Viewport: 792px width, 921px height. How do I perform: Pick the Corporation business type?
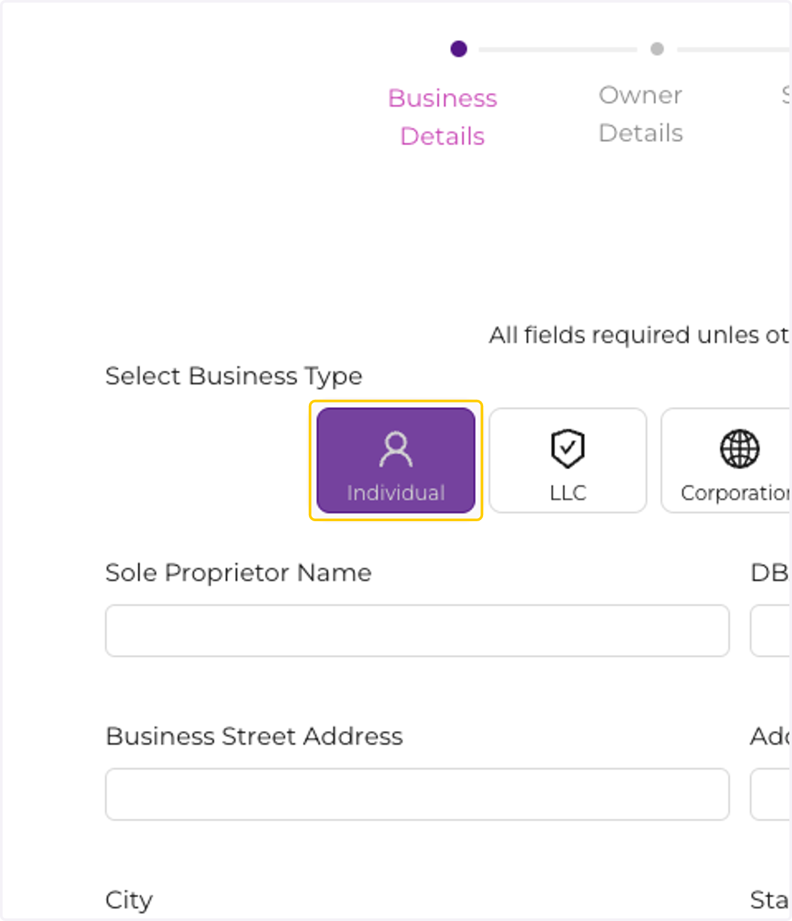[x=726, y=460]
